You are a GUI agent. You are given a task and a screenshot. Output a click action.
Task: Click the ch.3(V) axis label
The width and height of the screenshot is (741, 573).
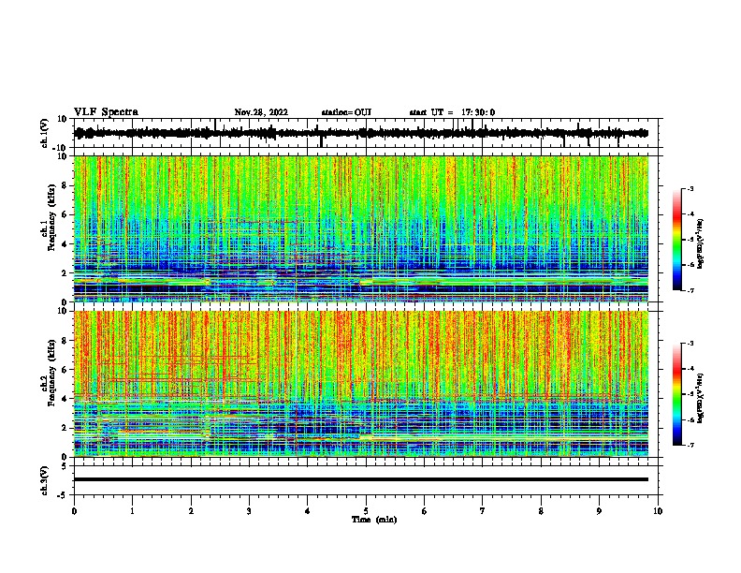pos(44,480)
